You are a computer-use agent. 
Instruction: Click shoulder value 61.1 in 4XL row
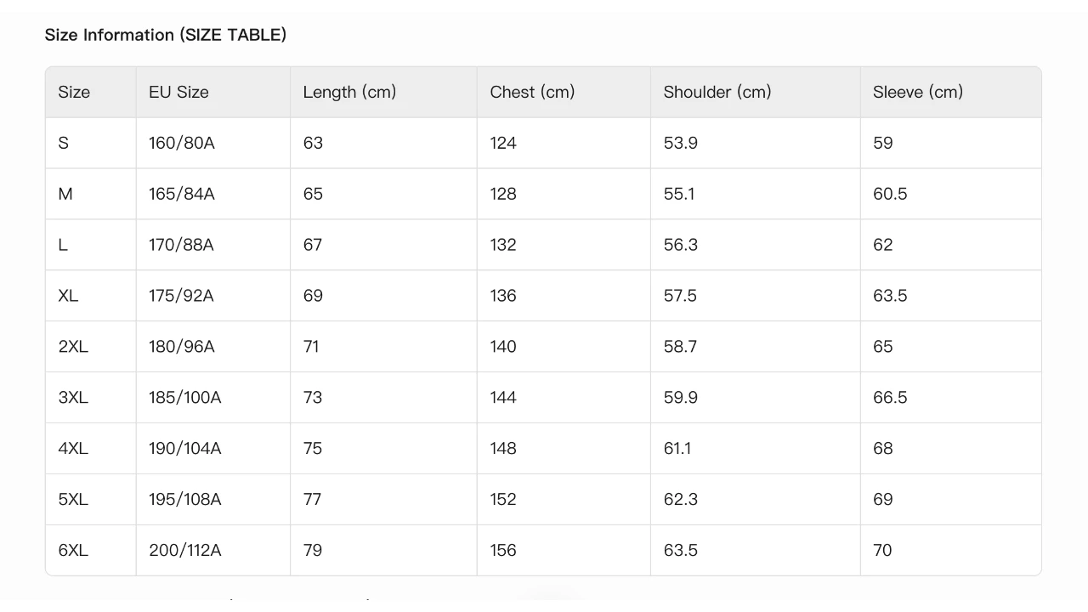coord(677,449)
